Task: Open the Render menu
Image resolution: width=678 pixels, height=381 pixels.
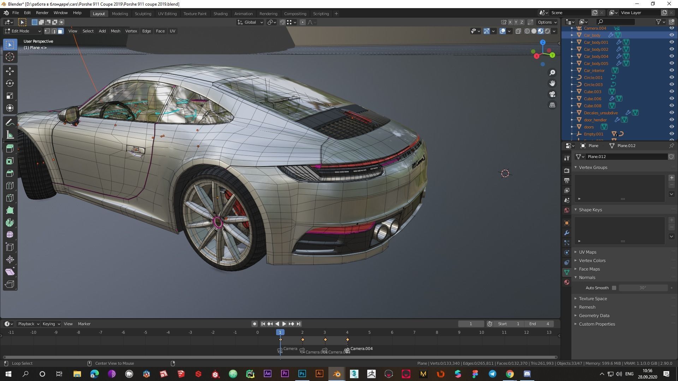Action: 42,13
